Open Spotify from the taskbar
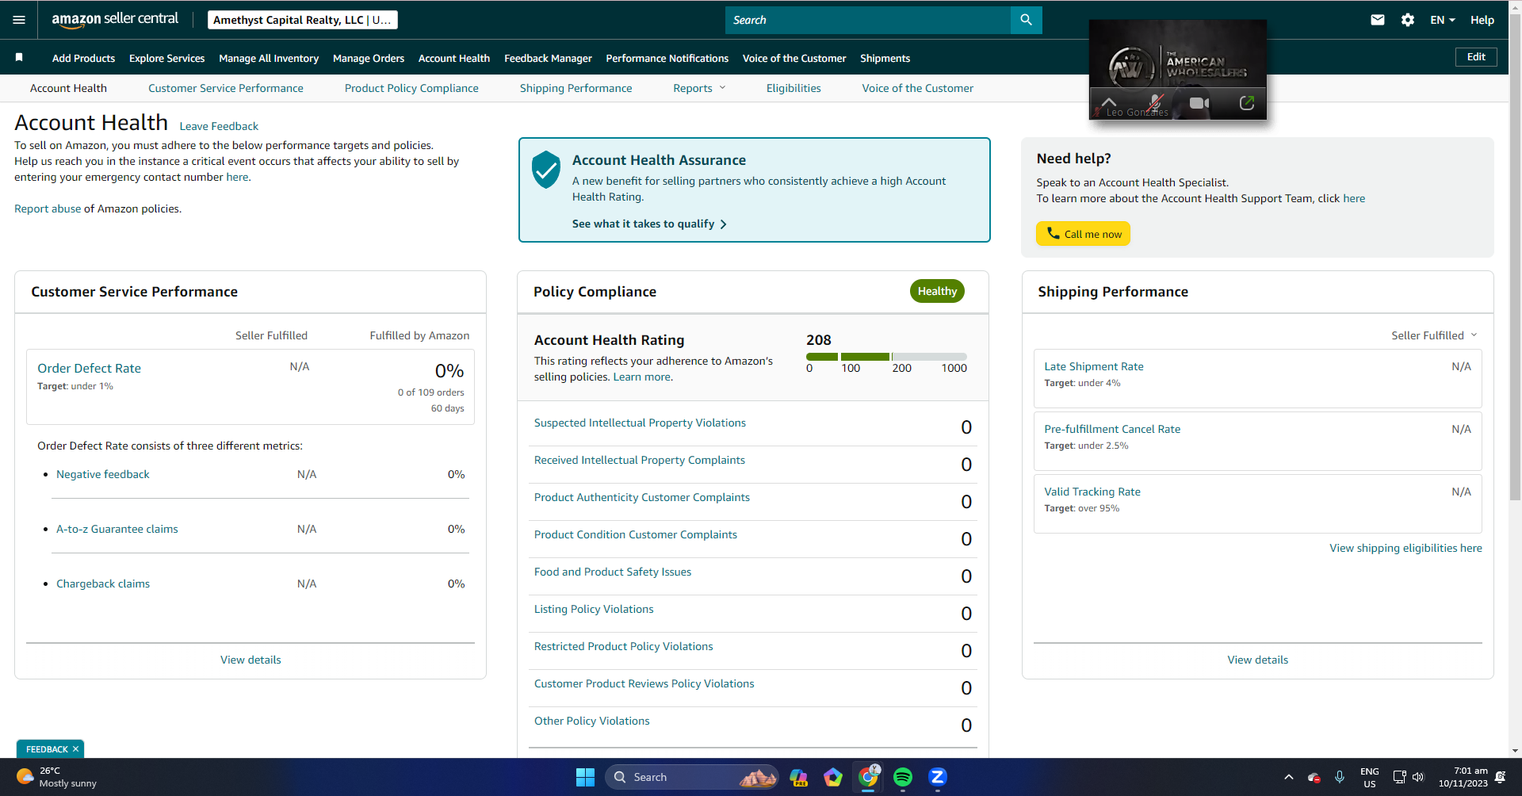The width and height of the screenshot is (1522, 796). 903,777
